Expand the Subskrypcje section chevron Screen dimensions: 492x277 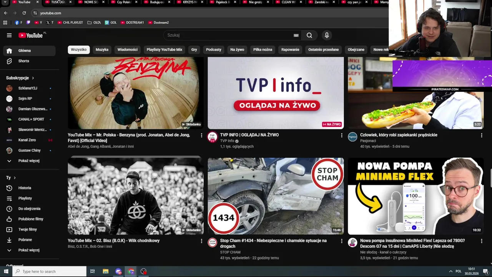click(x=33, y=78)
